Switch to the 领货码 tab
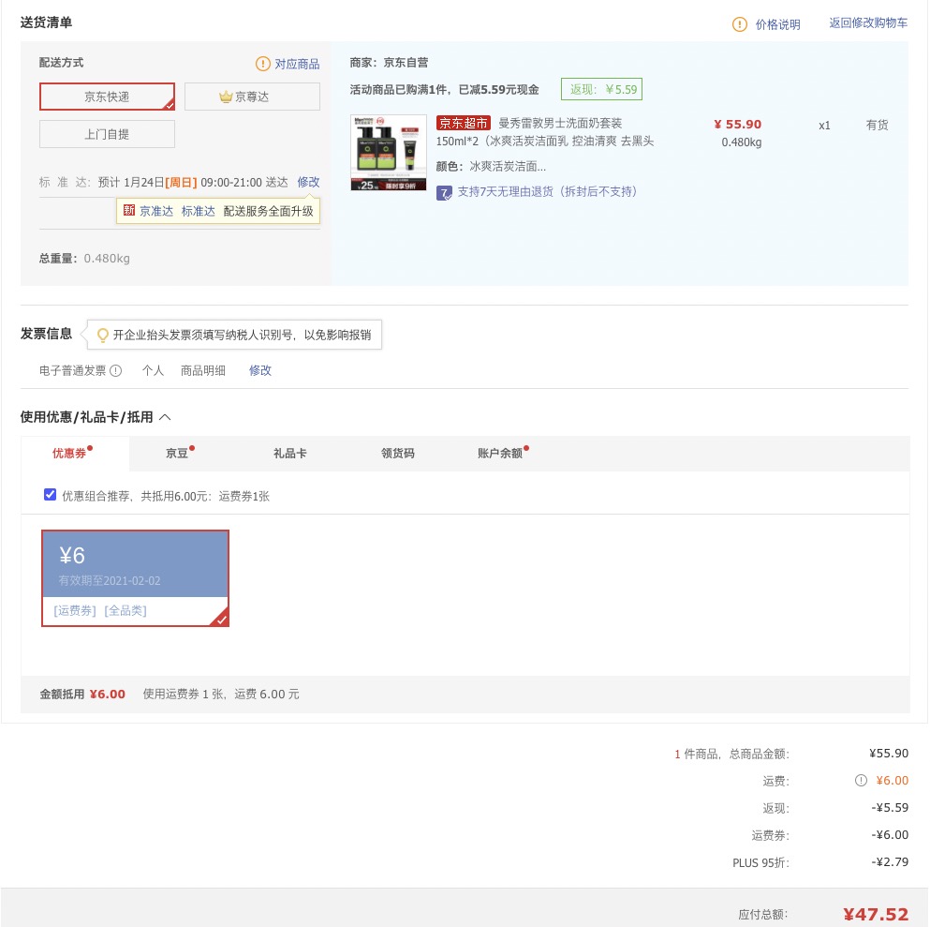 397,454
